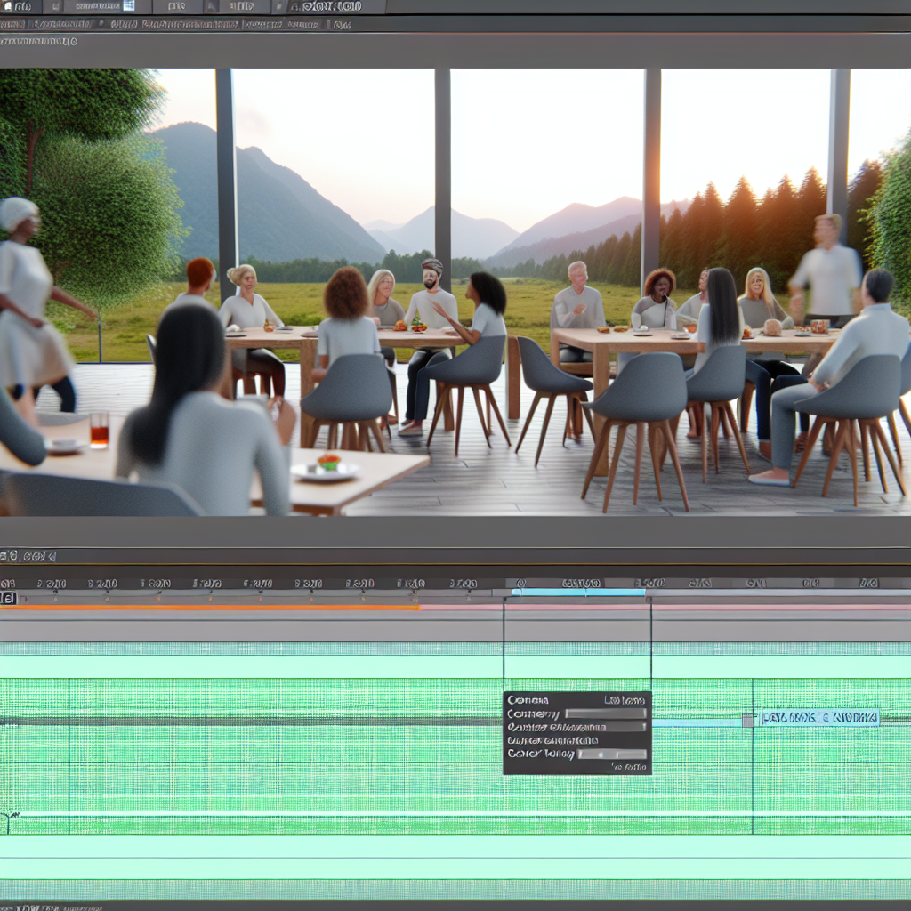Select the grey keyframe square on the blue line

pyautogui.click(x=747, y=721)
